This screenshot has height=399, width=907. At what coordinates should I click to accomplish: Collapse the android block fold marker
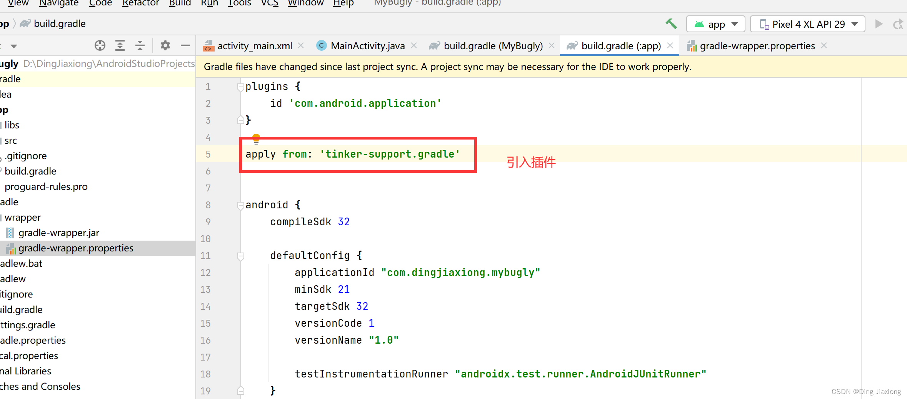(x=241, y=205)
